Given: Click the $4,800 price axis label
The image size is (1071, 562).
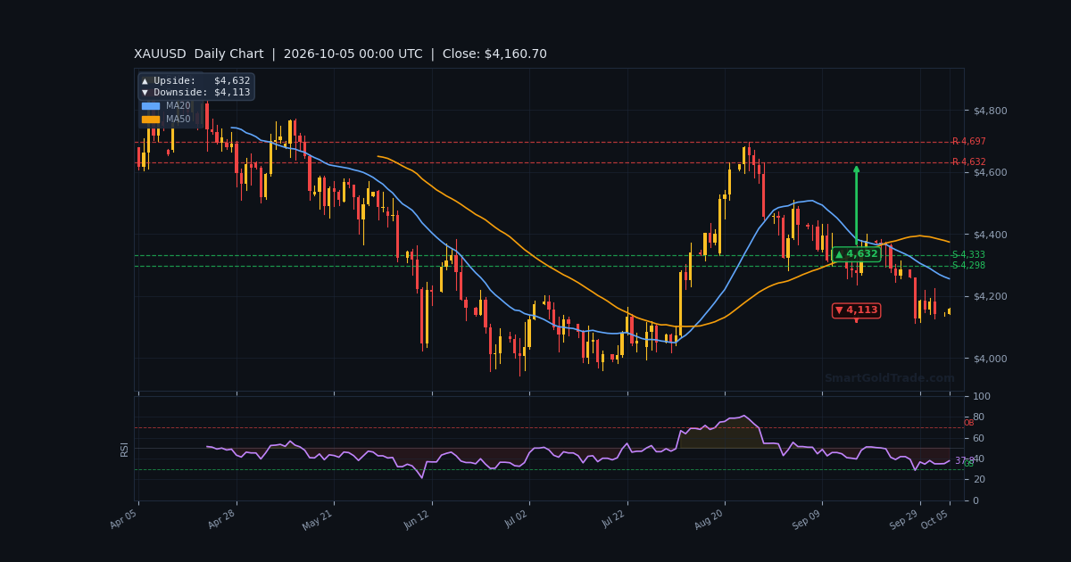Looking at the screenshot, I should coord(990,111).
